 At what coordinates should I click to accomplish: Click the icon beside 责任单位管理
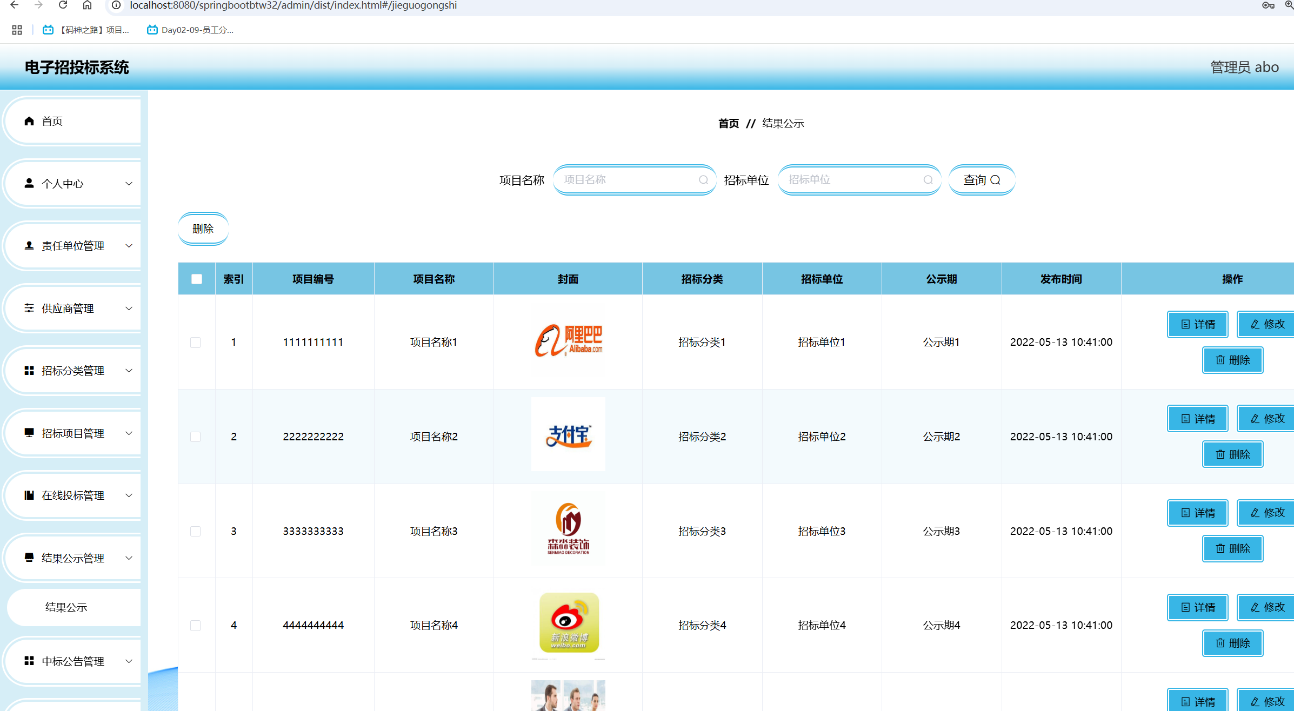(29, 246)
